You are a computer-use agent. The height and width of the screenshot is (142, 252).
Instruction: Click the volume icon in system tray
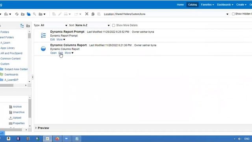point(240,139)
